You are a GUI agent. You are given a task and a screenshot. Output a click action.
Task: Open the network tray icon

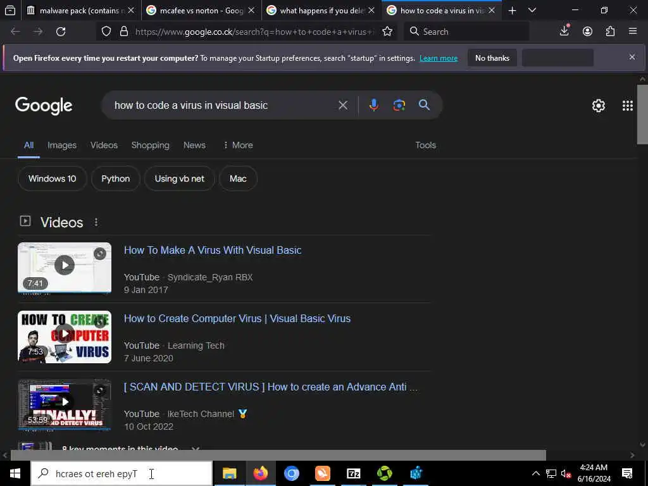551,473
